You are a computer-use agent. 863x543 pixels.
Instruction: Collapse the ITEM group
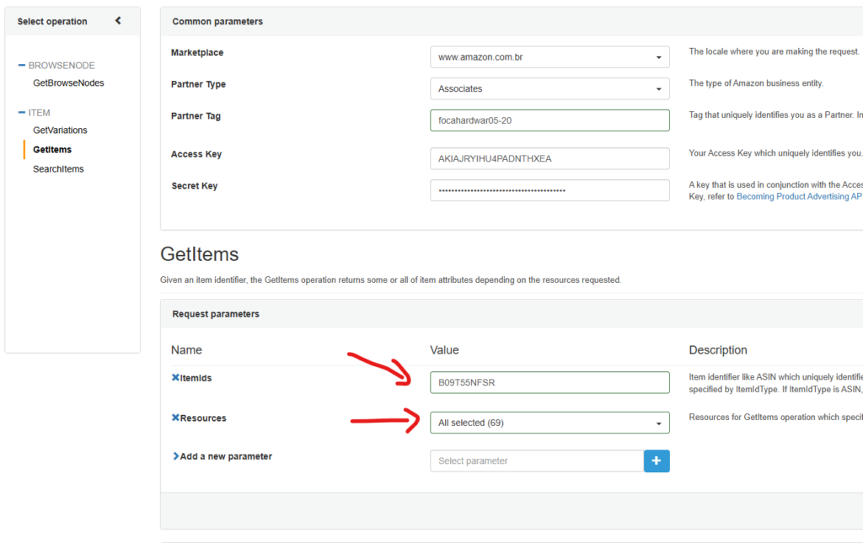pos(21,113)
